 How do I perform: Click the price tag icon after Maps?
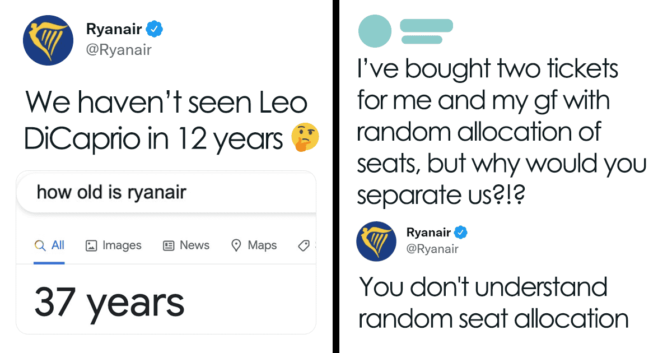pyautogui.click(x=304, y=245)
